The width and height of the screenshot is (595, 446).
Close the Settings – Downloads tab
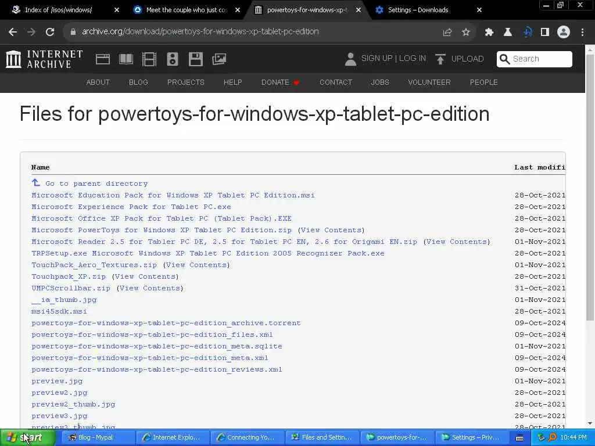[479, 10]
